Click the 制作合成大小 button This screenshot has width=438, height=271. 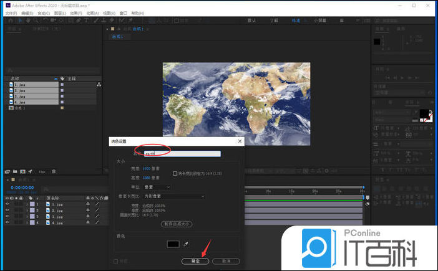(176, 224)
